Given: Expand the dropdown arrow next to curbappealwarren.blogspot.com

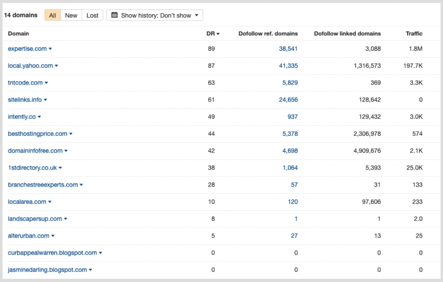Looking at the screenshot, I should (x=100, y=253).
